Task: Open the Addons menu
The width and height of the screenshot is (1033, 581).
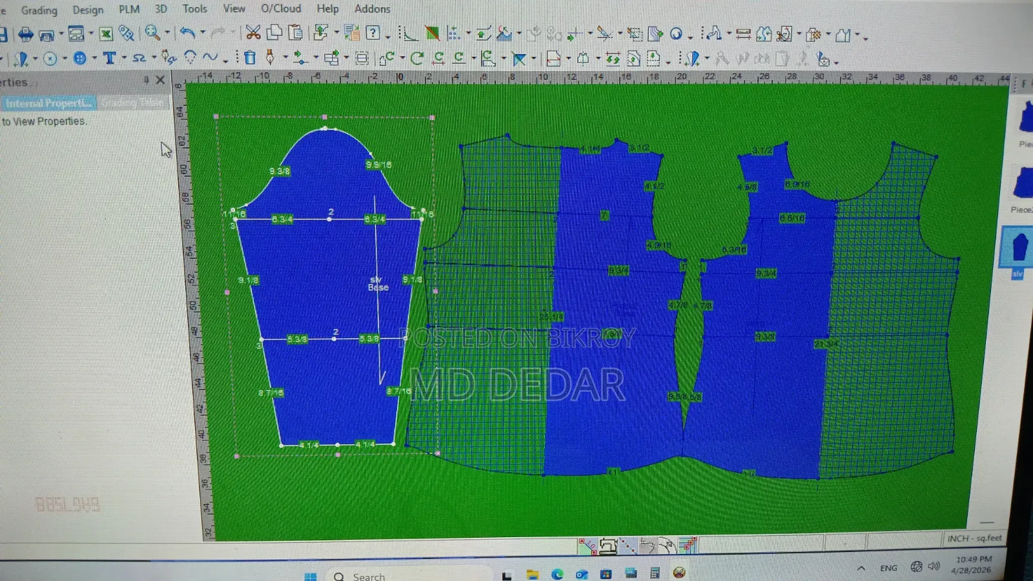Action: tap(372, 8)
